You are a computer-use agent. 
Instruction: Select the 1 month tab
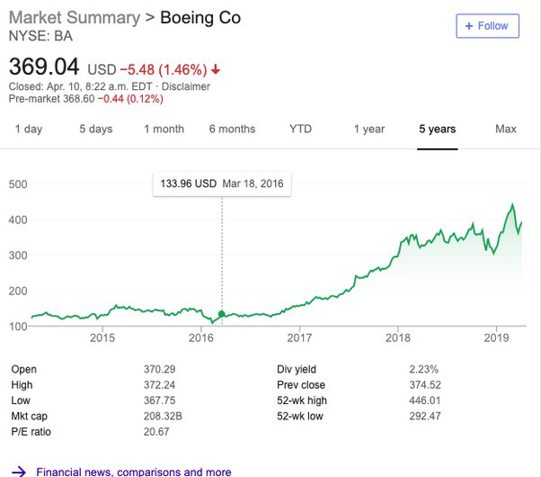click(164, 129)
